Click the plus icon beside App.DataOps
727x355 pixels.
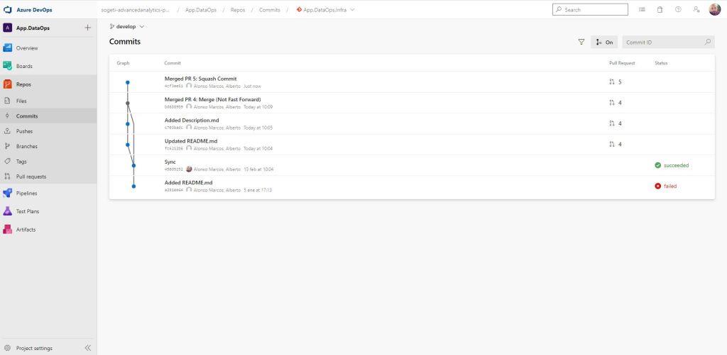coord(87,28)
